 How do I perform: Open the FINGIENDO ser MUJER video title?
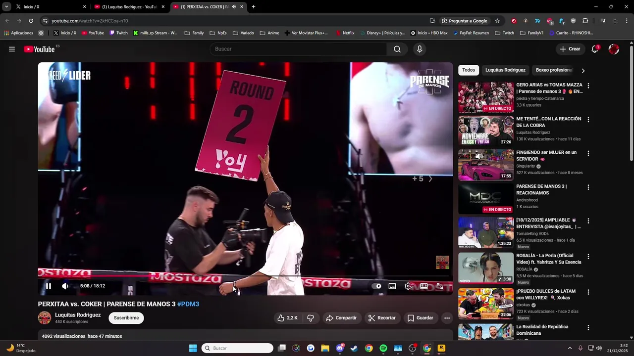546,156
